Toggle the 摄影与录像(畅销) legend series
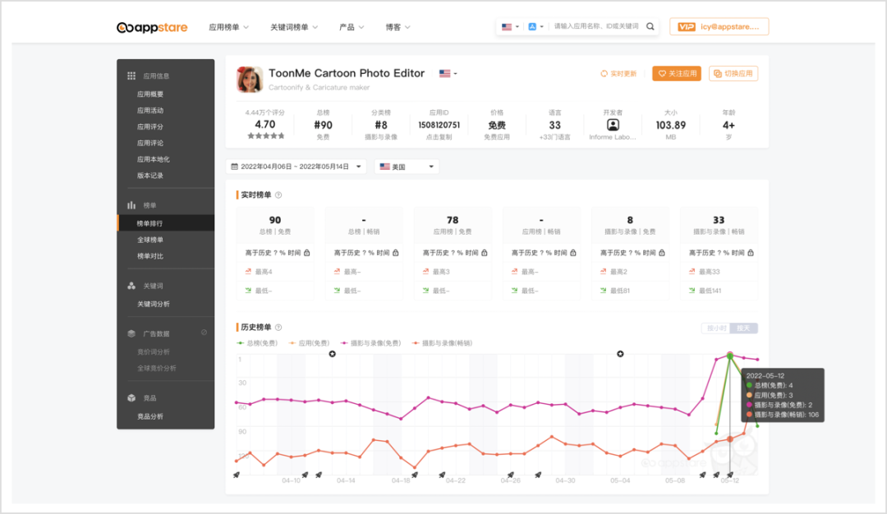Screen dimensions: 887x514 pyautogui.click(x=442, y=343)
